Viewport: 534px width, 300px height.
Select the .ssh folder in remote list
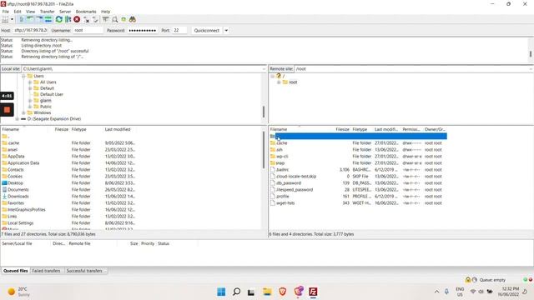(x=280, y=150)
